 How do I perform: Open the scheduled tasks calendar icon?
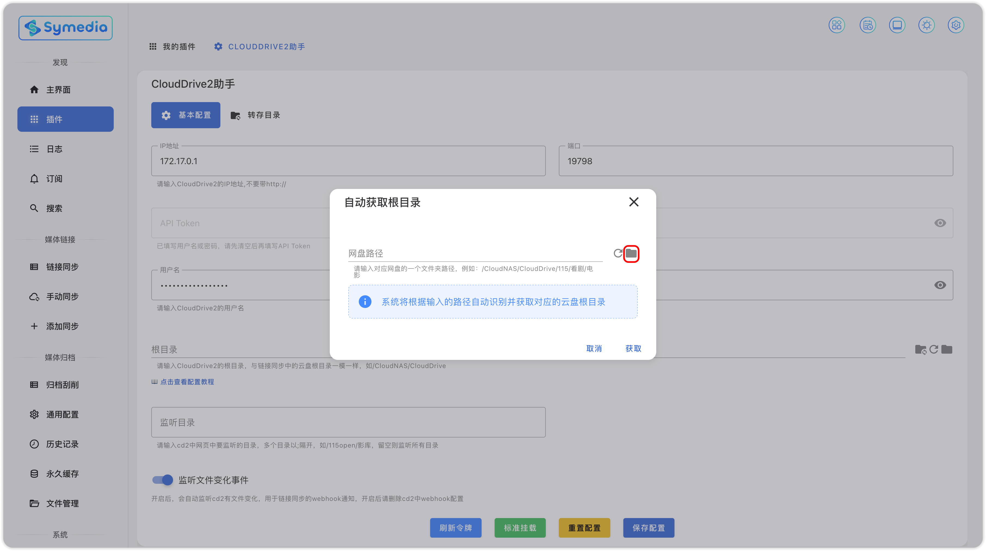tap(867, 25)
